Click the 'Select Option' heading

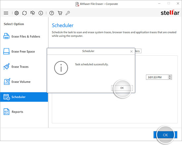(x=14, y=24)
